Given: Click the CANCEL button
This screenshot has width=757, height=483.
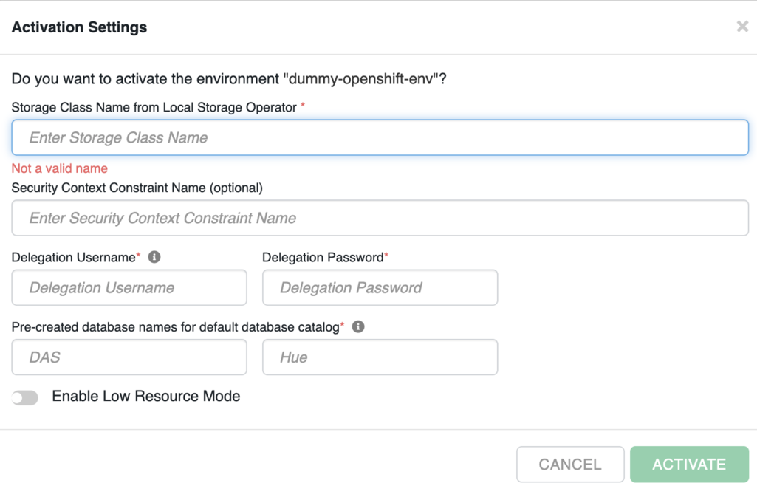Looking at the screenshot, I should tap(569, 464).
